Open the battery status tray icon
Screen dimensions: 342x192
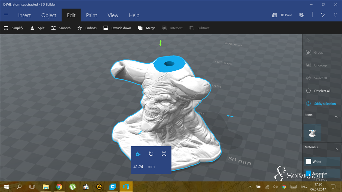point(258,187)
